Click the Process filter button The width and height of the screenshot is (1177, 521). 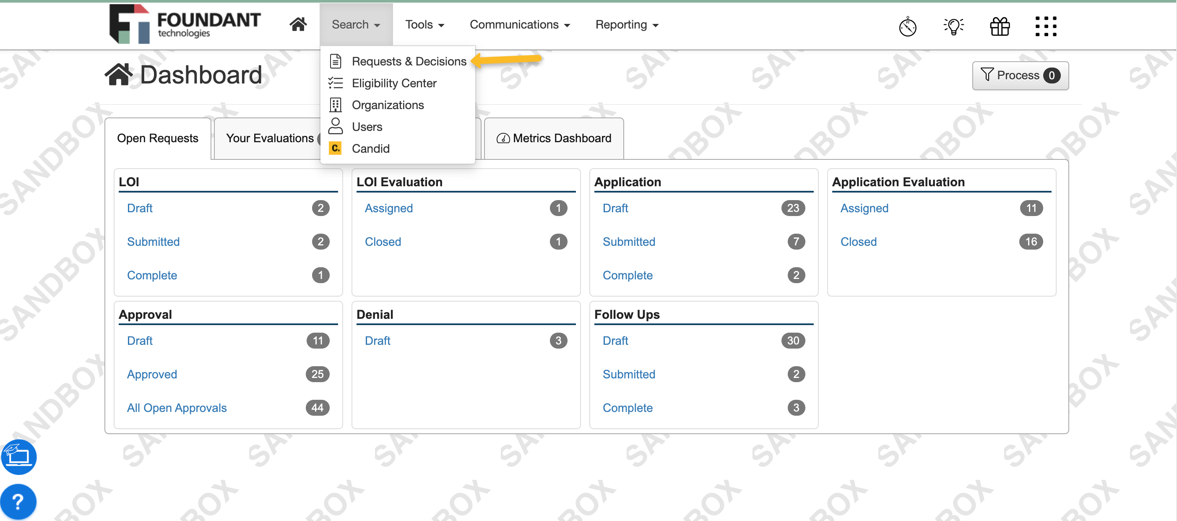1020,76
